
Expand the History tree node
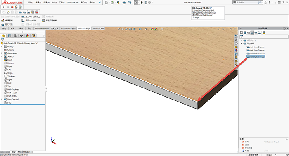[2, 47]
